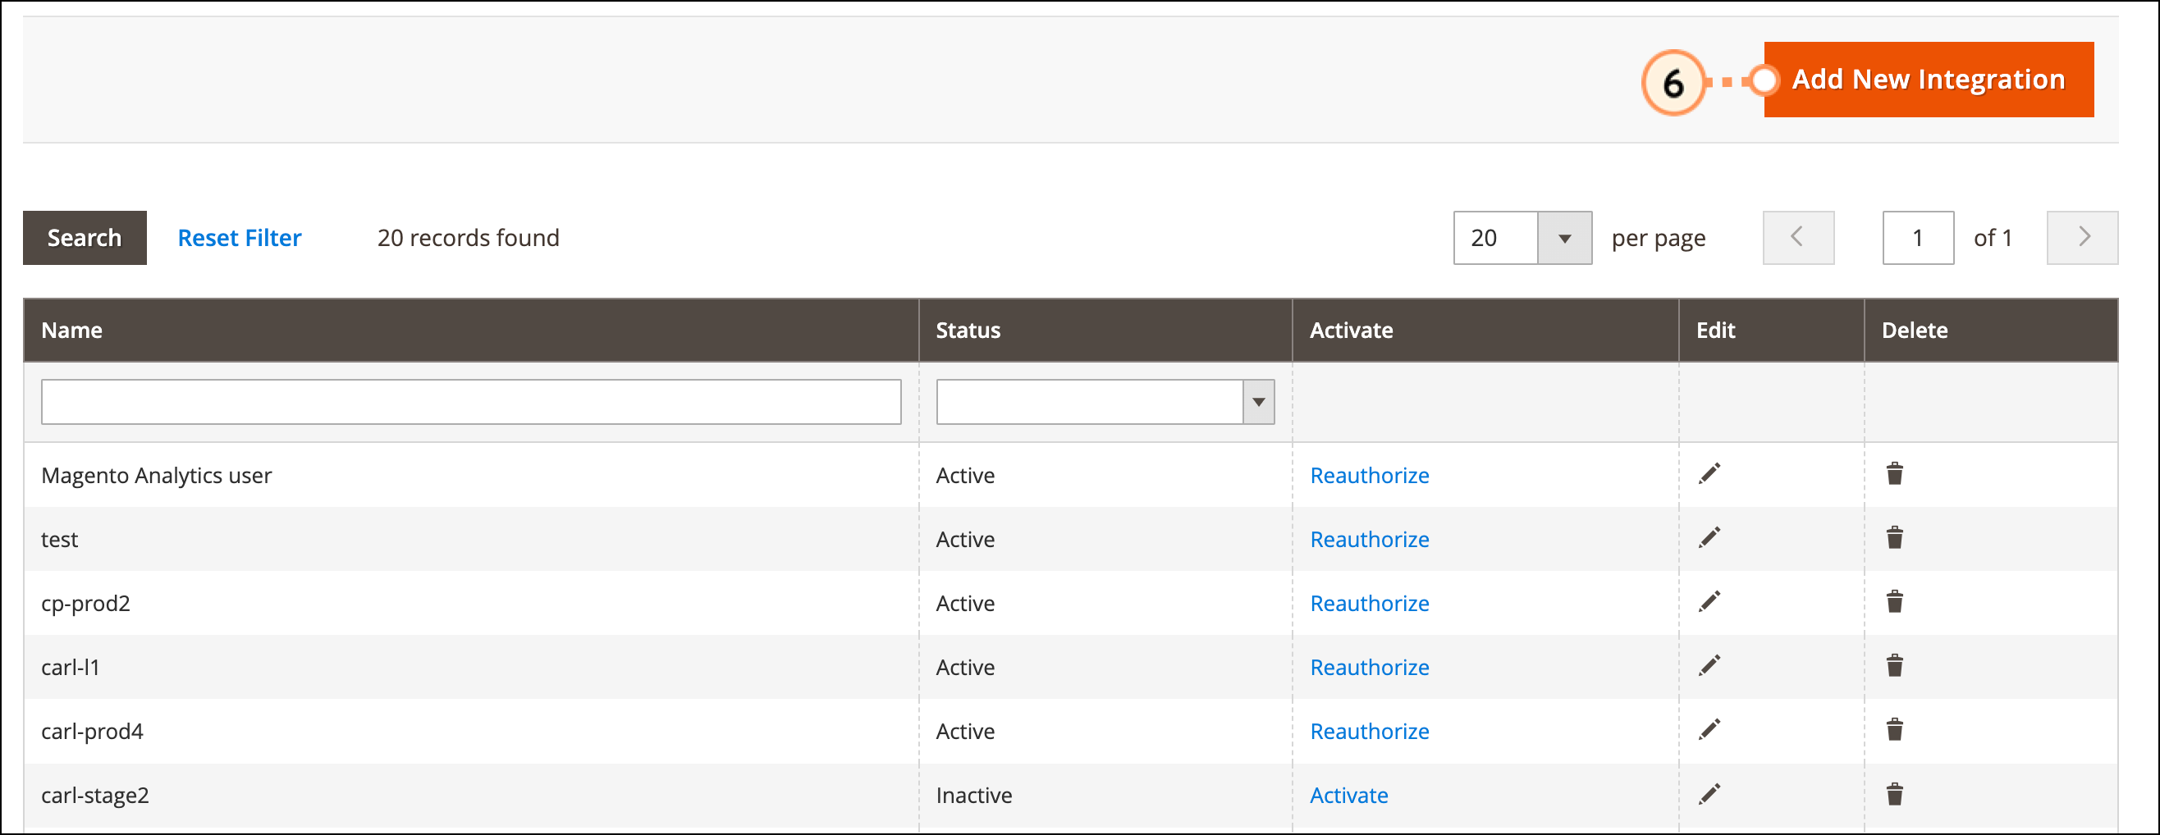Reauthorize the carl-l1 integration
This screenshot has width=2160, height=835.
click(1369, 668)
